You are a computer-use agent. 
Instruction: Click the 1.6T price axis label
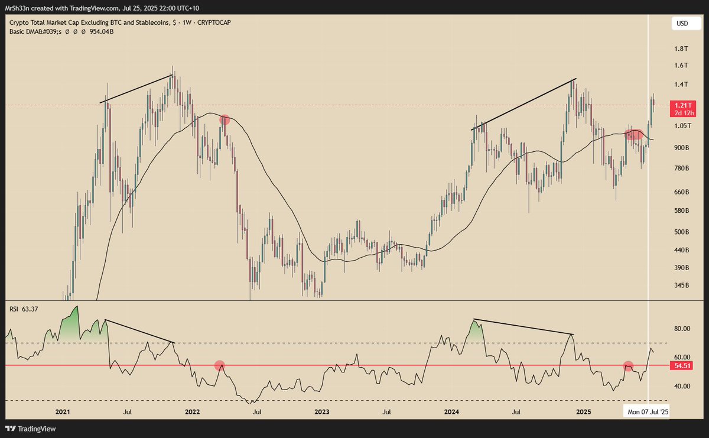click(x=681, y=65)
